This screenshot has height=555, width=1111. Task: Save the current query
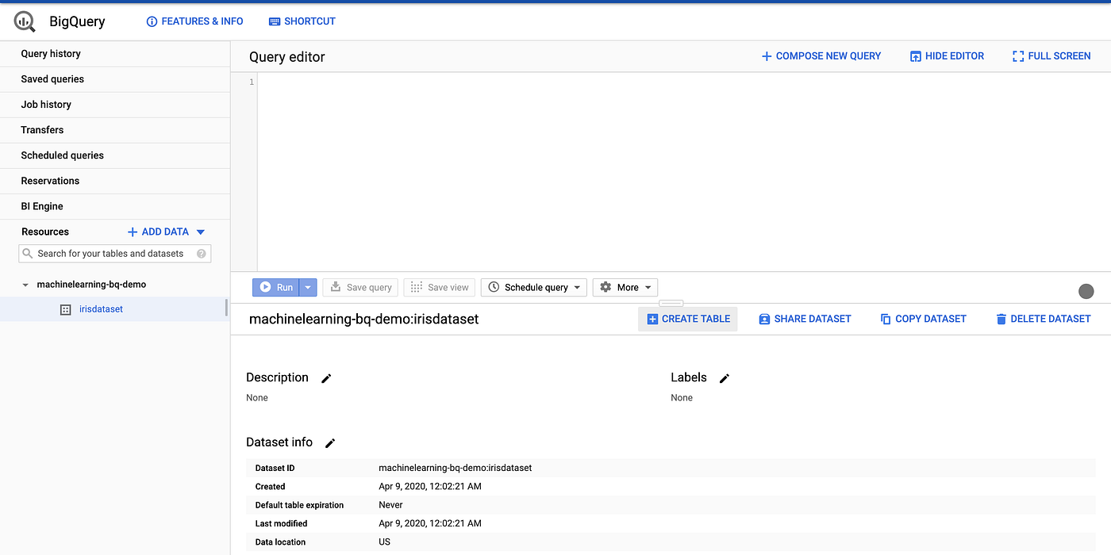[359, 287]
